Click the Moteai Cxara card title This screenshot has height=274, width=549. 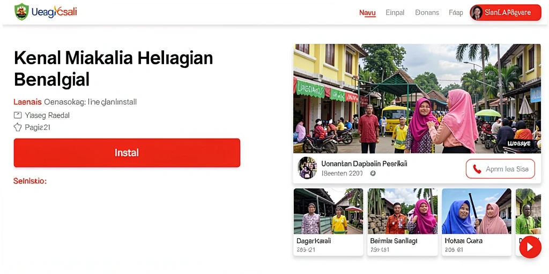click(x=464, y=241)
